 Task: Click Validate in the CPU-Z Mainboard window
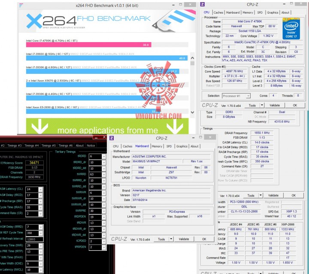(184, 239)
